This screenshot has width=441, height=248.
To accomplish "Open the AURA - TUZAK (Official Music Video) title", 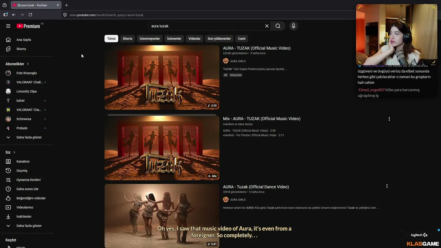I will [257, 48].
